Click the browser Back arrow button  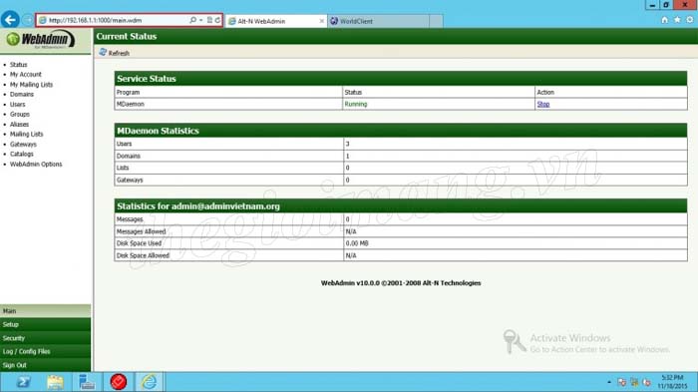10,20
